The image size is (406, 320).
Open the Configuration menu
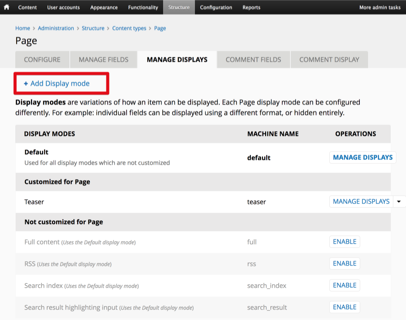click(x=216, y=7)
